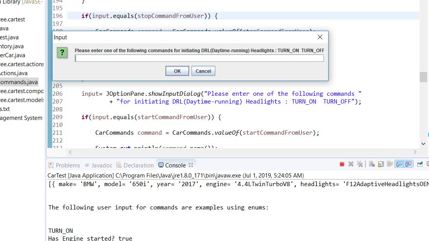Screen dimensions: 429x241
Task: Click the question mark icon in dialog
Action: click(x=62, y=52)
